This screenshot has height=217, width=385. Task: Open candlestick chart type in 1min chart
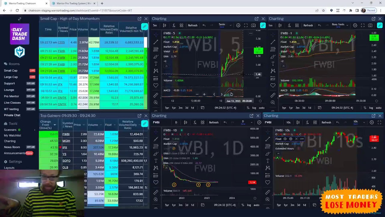click(280, 25)
